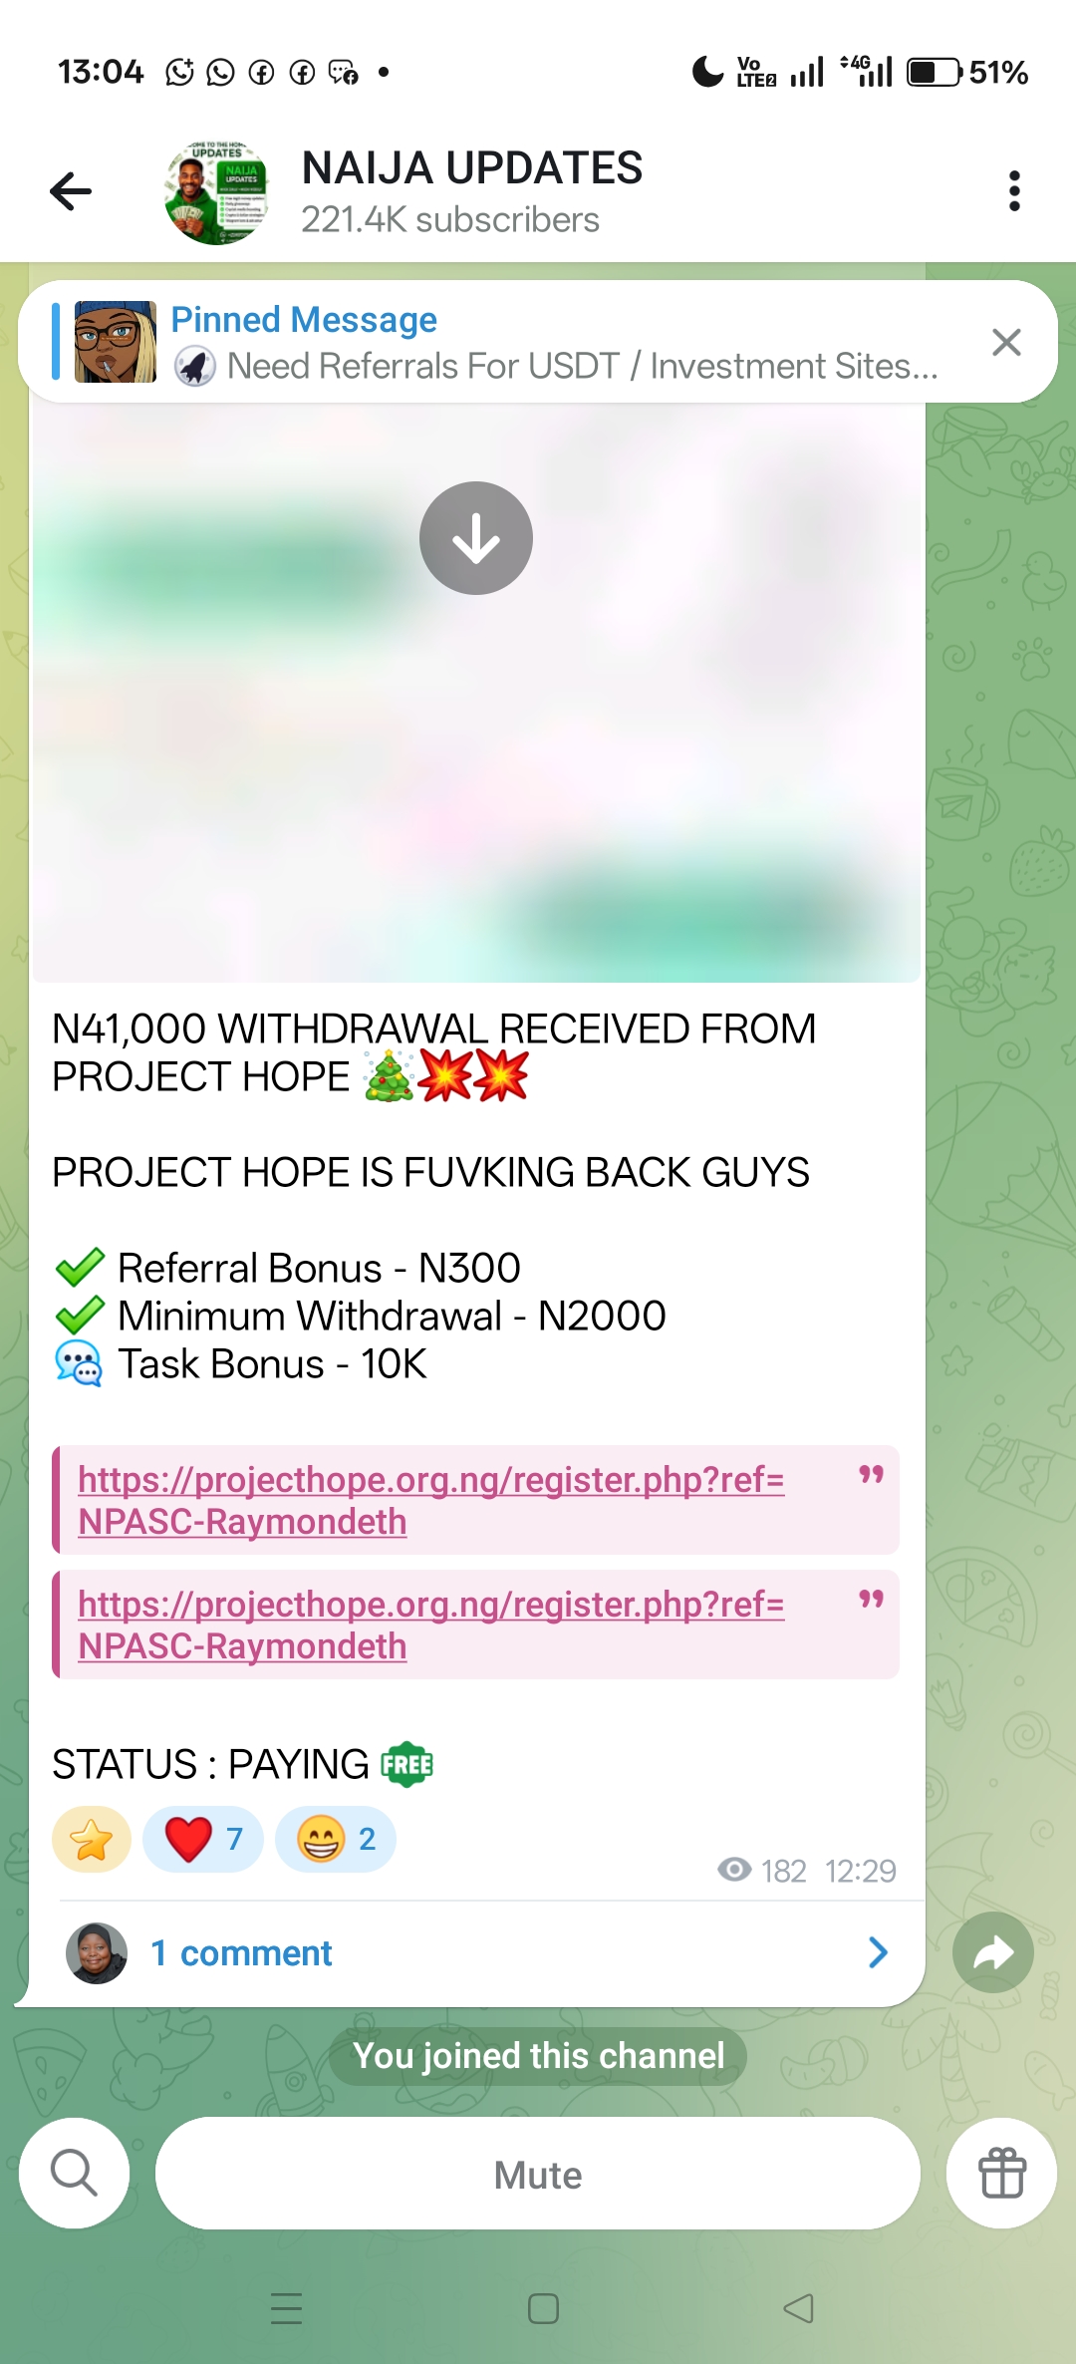
Task: Download the blurred image attachment
Action: point(476,538)
